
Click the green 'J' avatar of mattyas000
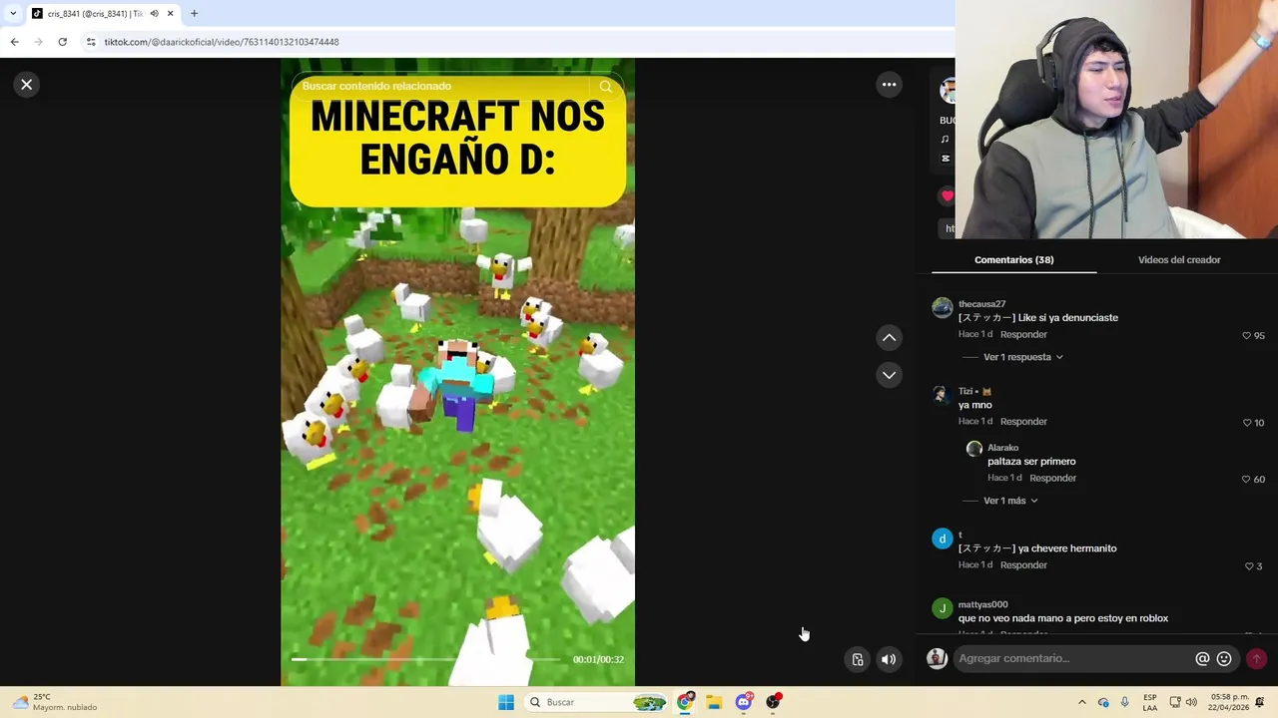tap(942, 608)
